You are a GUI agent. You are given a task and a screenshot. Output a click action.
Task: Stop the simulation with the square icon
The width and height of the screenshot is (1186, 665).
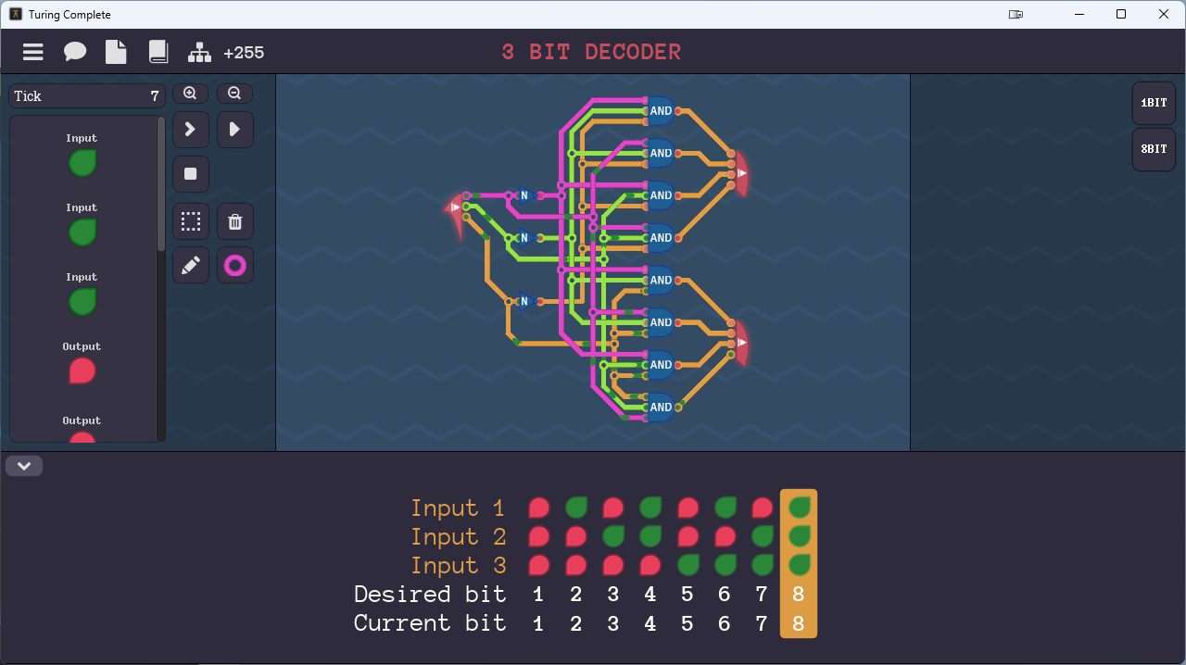point(190,174)
